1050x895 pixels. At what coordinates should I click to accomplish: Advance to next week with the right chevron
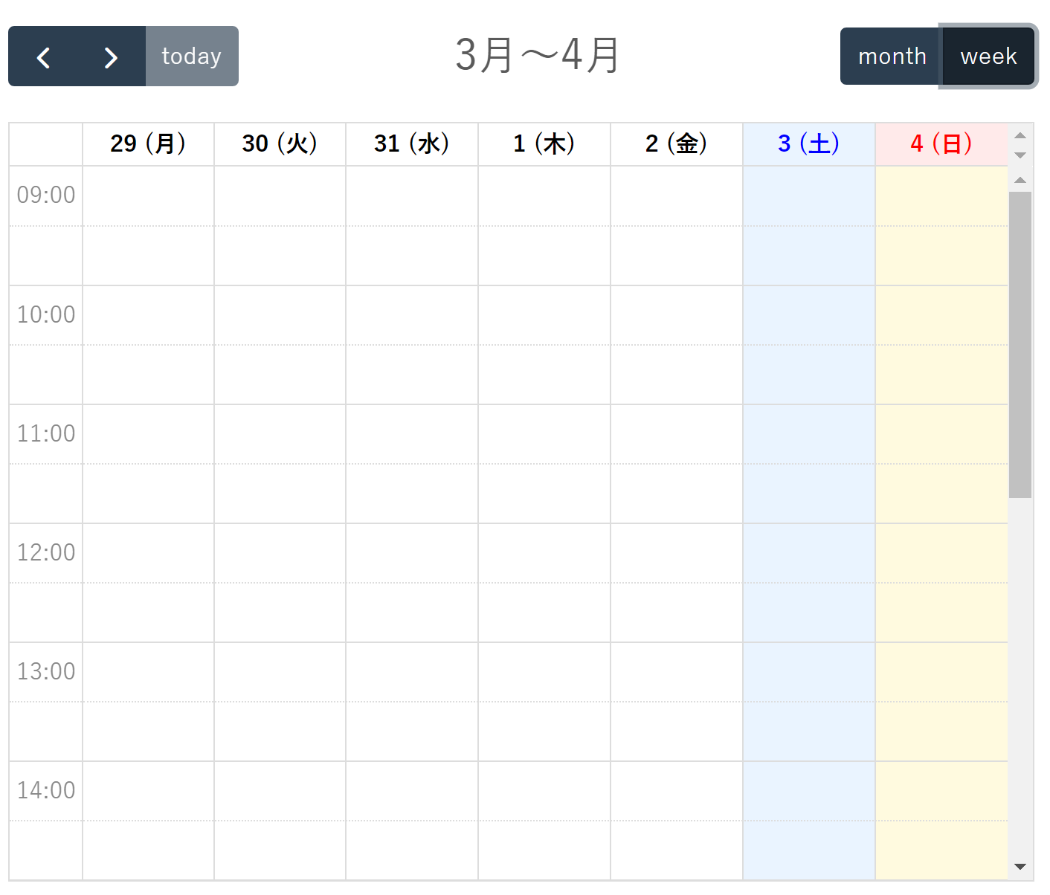click(x=111, y=57)
